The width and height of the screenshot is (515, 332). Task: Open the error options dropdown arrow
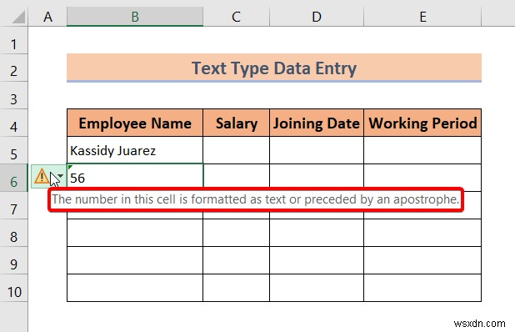click(60, 176)
